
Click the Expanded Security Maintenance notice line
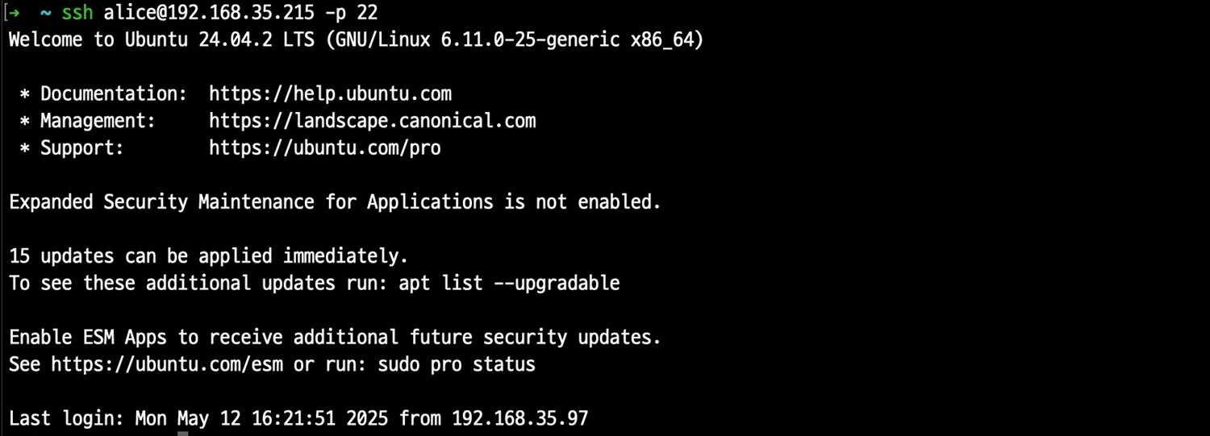335,202
